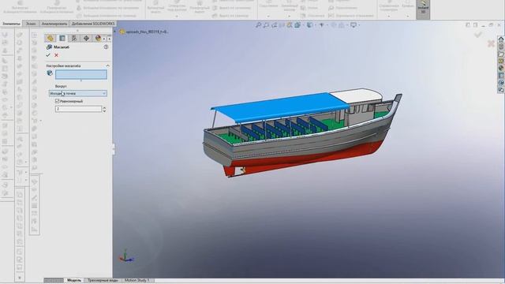
Task: Select the Трехмерные виды bottom tab
Action: (103, 280)
